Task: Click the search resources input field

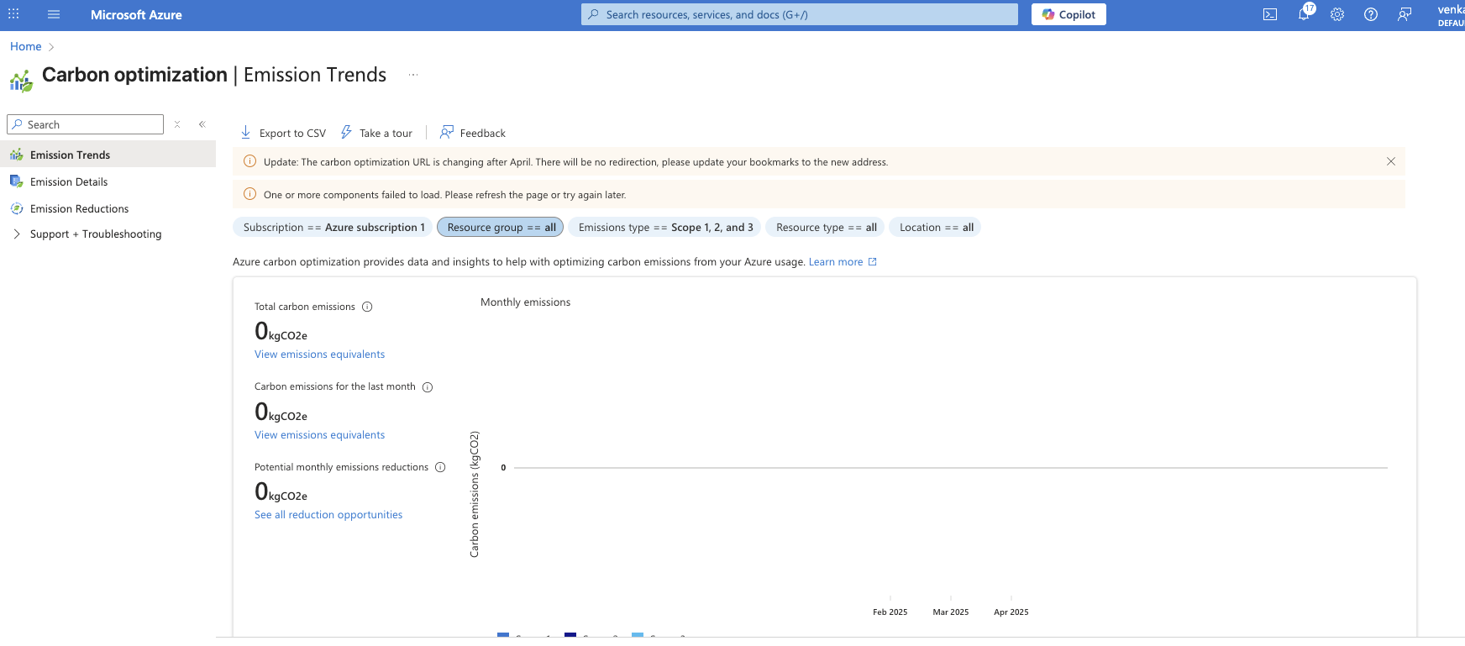Action: click(798, 14)
